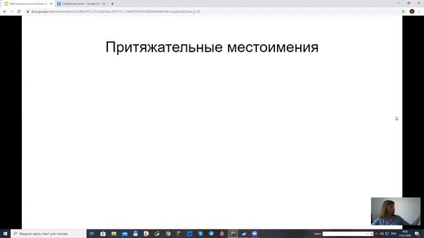
Task: Open the Windows notification center
Action: tap(417, 233)
